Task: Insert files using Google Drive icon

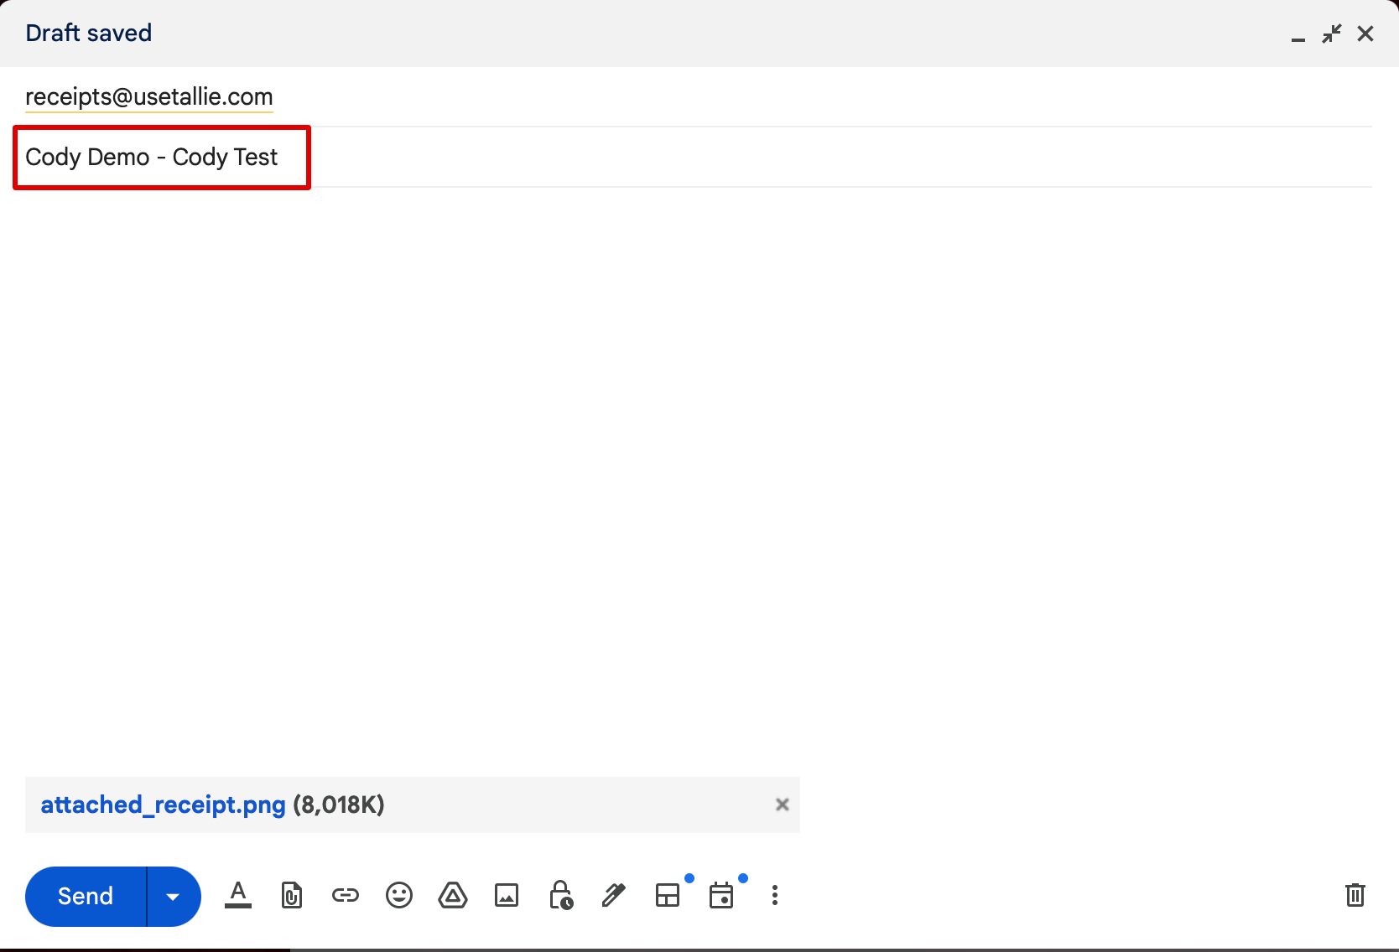Action: [x=453, y=895]
